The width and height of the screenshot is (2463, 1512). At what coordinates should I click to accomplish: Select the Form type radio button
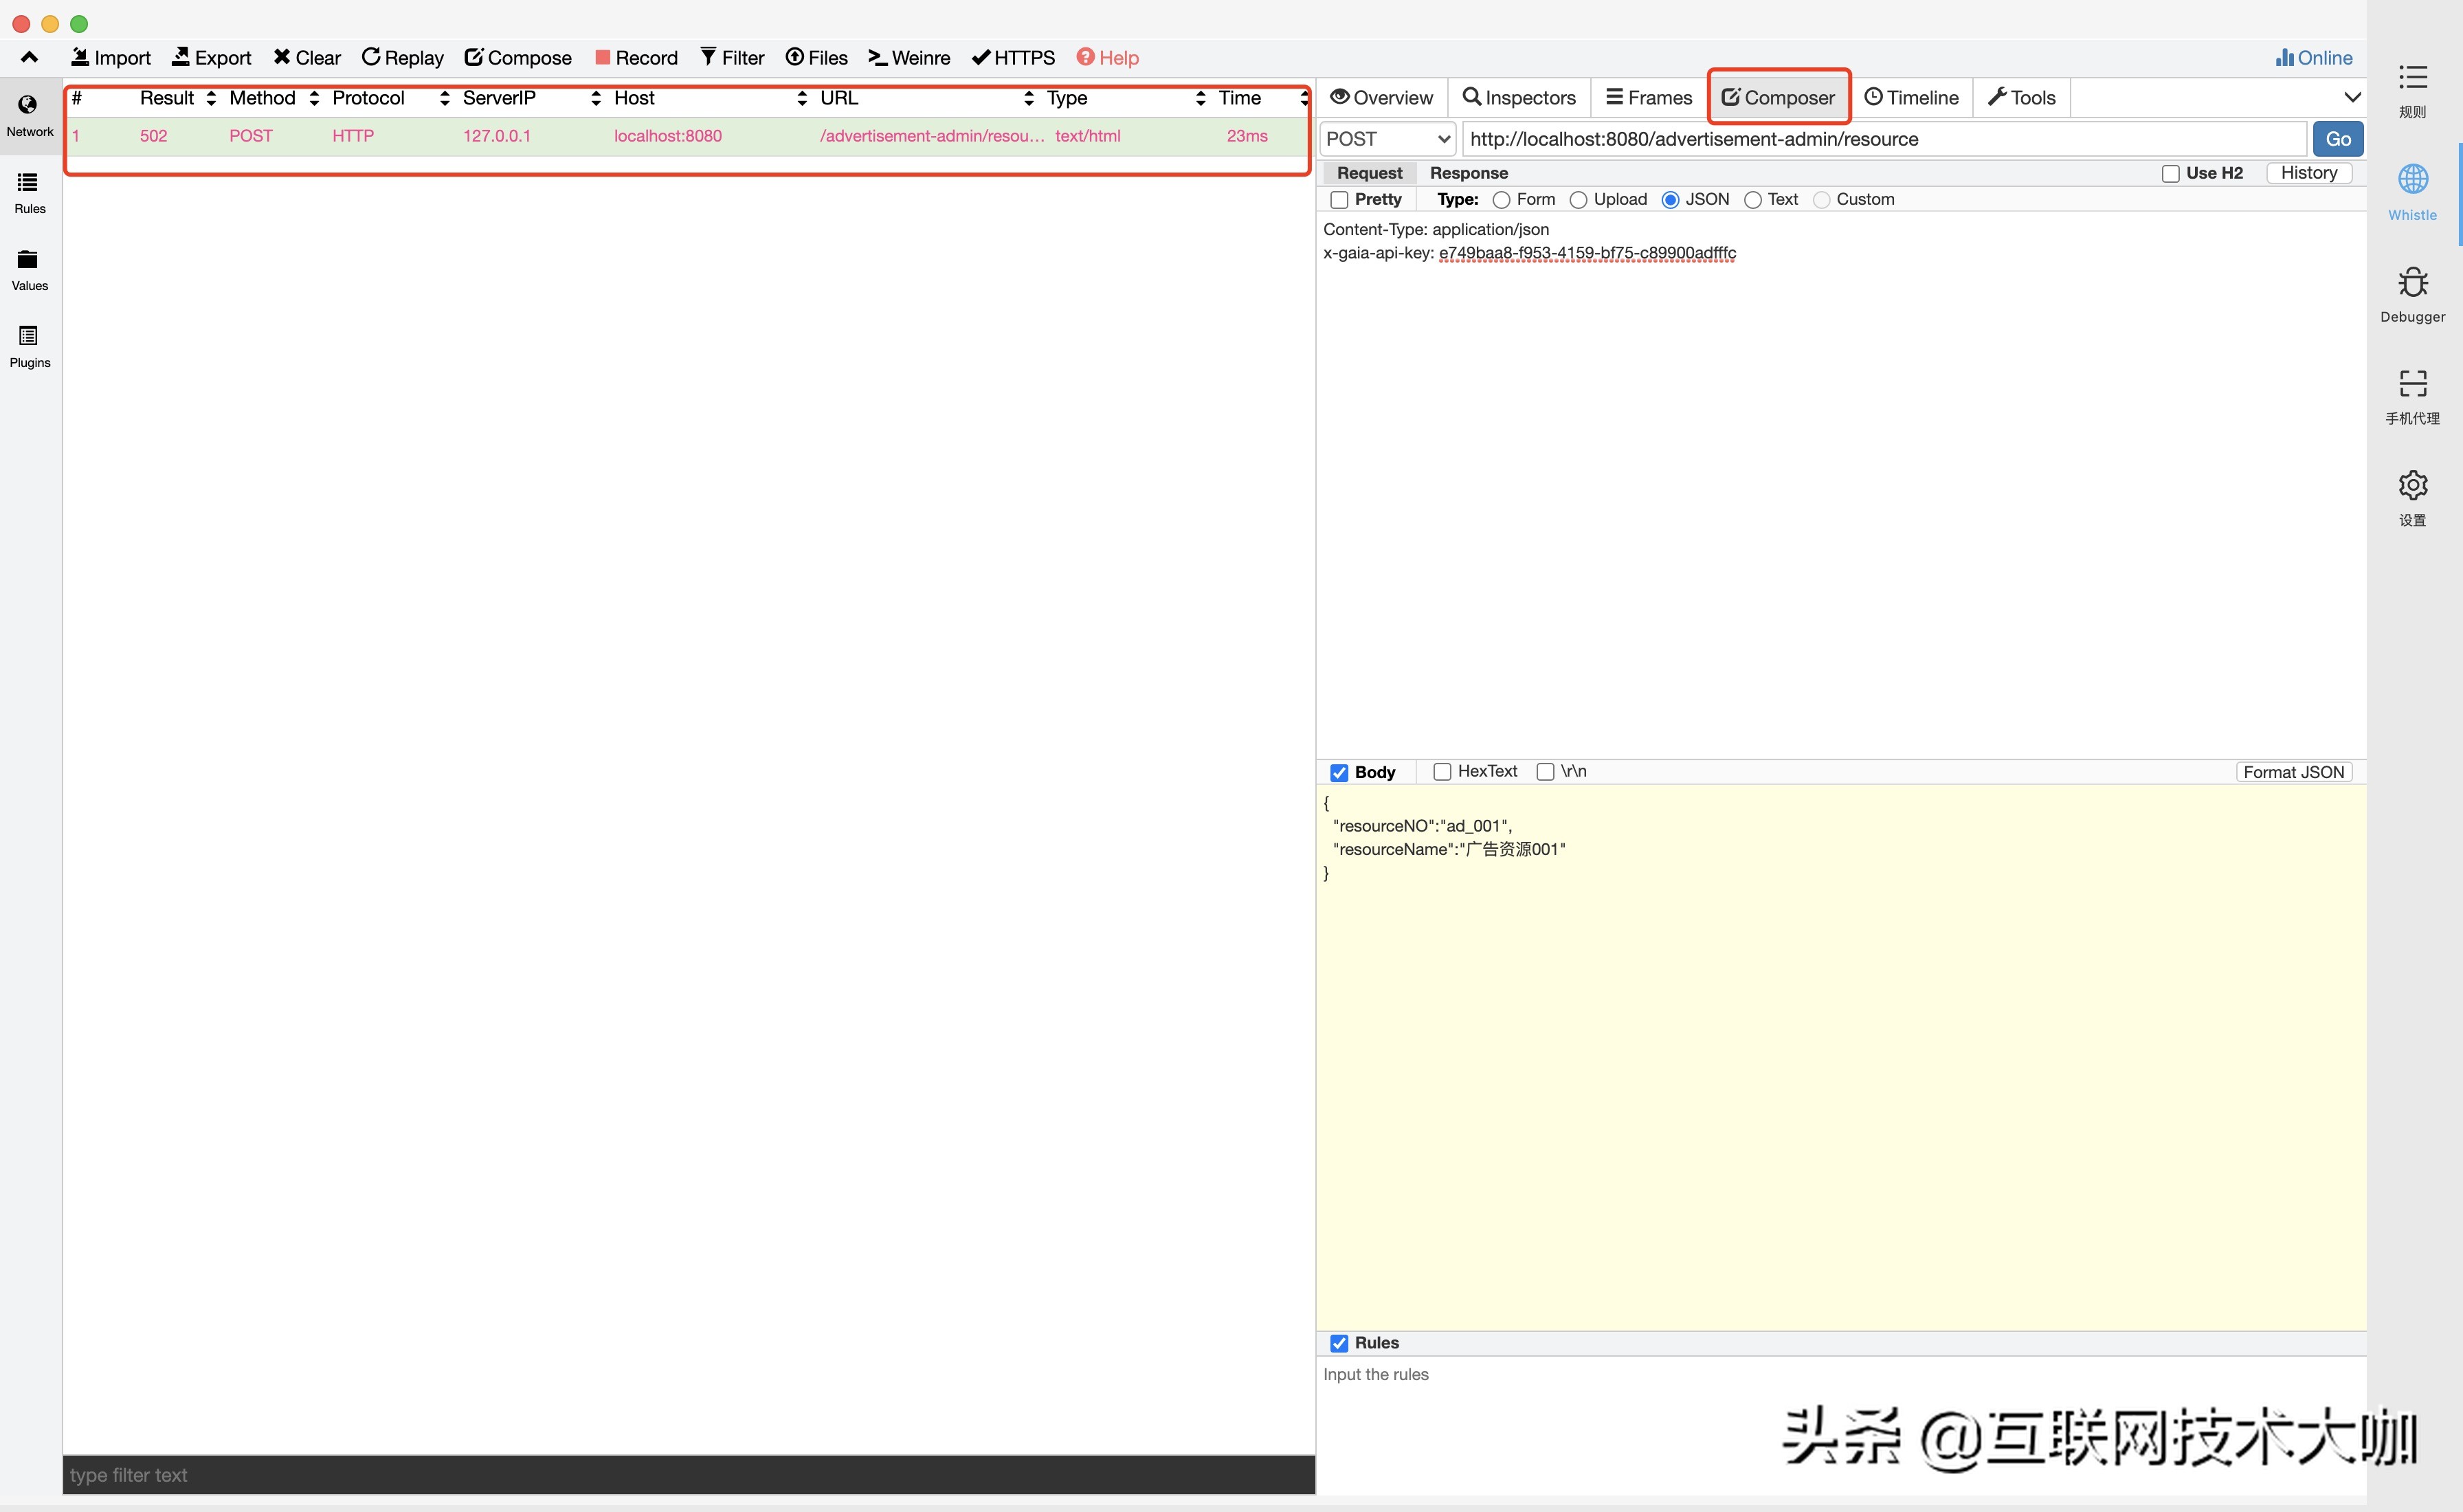(x=1502, y=200)
